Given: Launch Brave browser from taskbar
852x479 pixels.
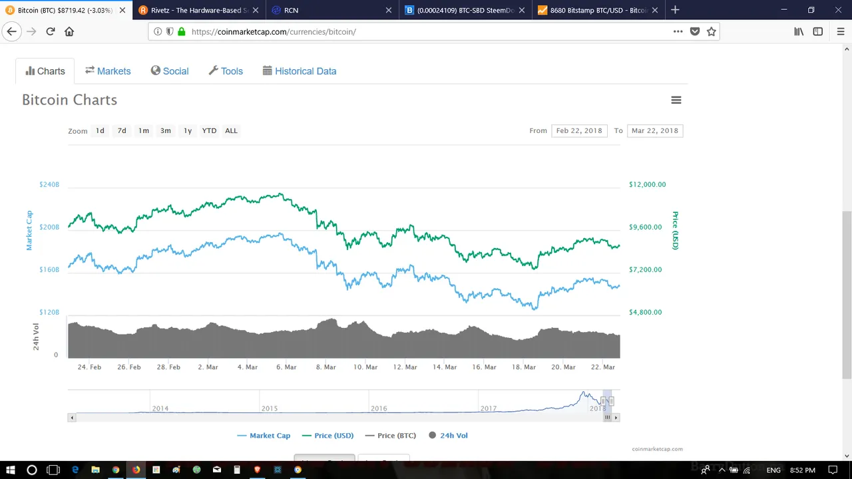Looking at the screenshot, I should (x=257, y=470).
